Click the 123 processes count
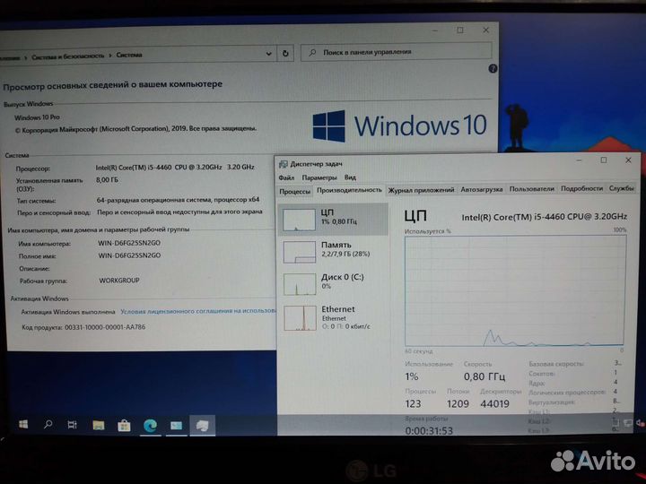This screenshot has height=484, width=646. [413, 403]
